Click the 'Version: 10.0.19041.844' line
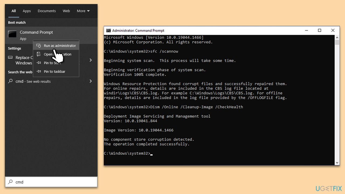The width and height of the screenshot is (345, 194). click(131, 121)
